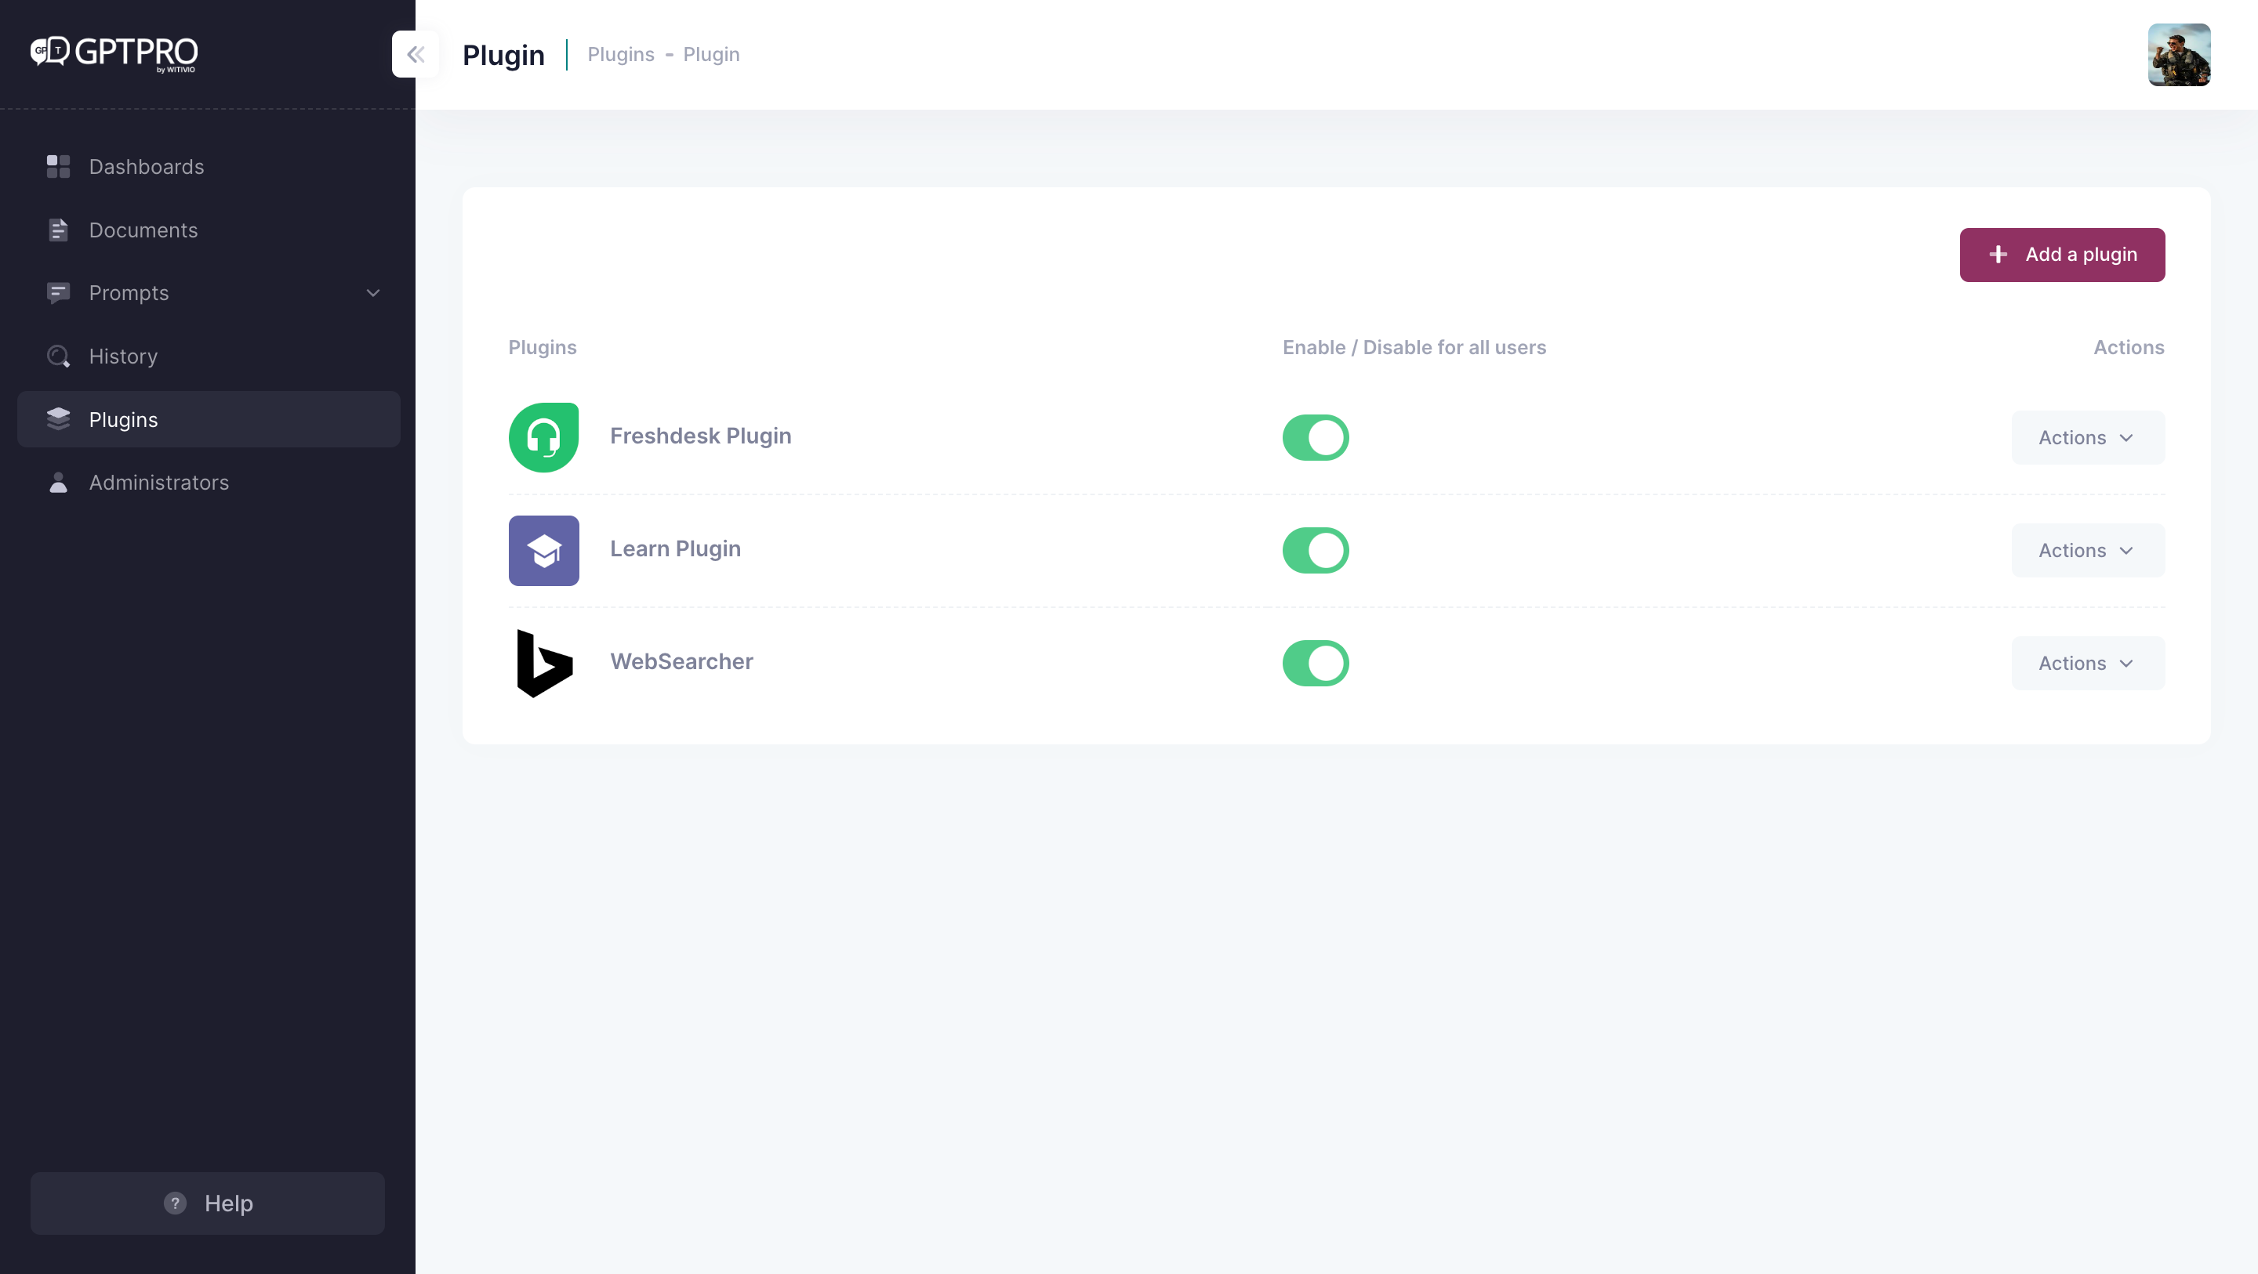Click the Freshdesk headset plugin icon

(x=543, y=436)
